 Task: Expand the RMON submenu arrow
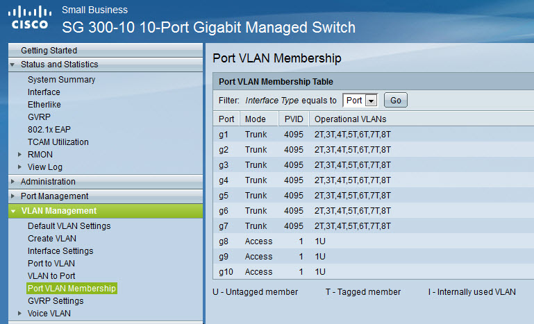click(x=19, y=155)
